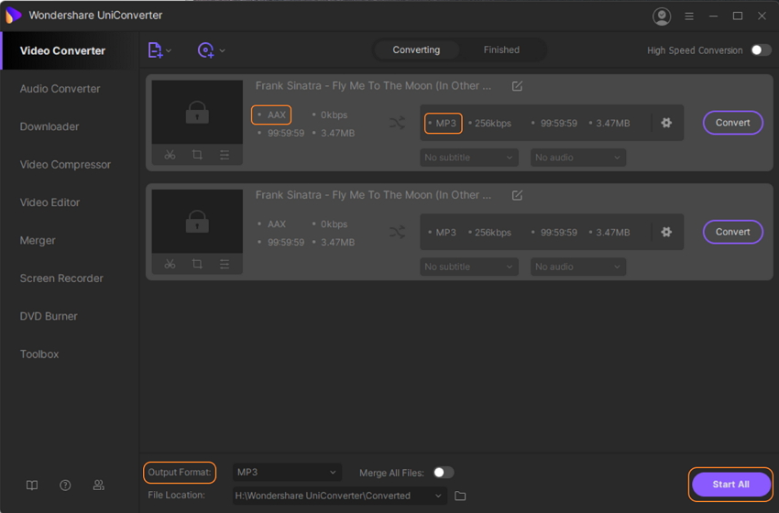Open the user account icon
The height and width of the screenshot is (513, 779).
click(662, 16)
